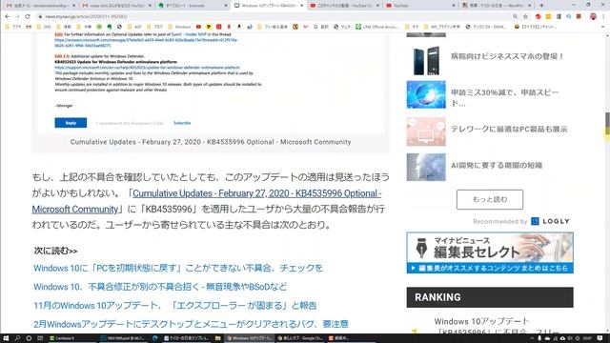This screenshot has width=610, height=343.
Task: Click the browser forward arrow
Action: [x=17, y=17]
